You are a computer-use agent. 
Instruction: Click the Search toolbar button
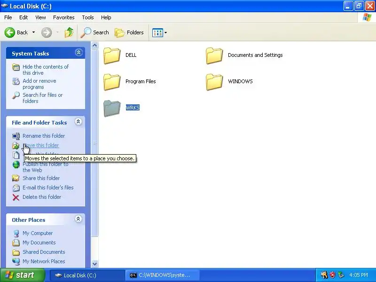[x=95, y=32]
